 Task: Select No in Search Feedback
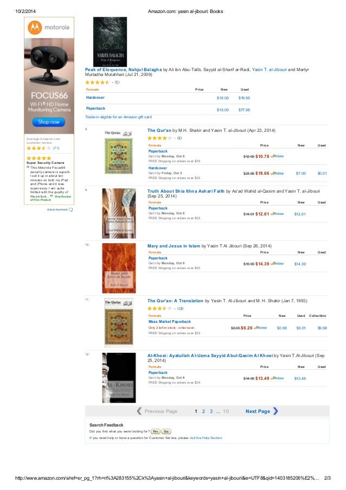pyautogui.click(x=166, y=431)
